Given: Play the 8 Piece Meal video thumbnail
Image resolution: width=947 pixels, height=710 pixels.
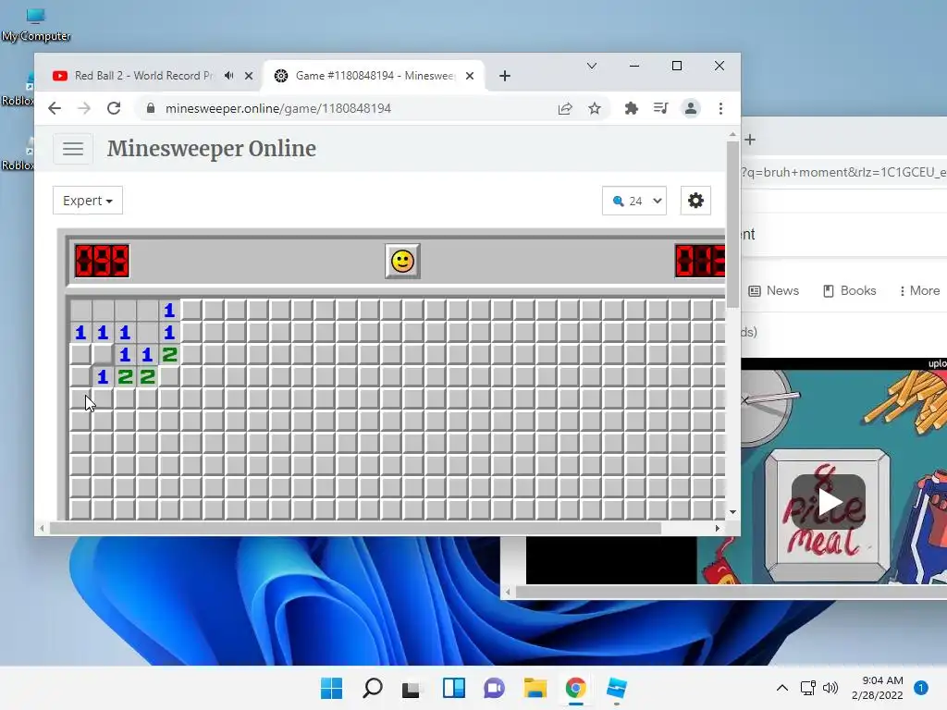Looking at the screenshot, I should [829, 502].
